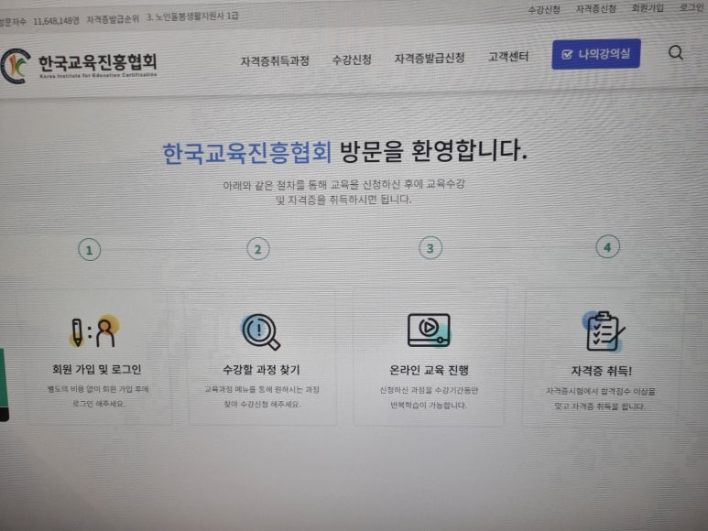Click the magnifying glass course search icon
The width and height of the screenshot is (708, 531).
point(261,332)
